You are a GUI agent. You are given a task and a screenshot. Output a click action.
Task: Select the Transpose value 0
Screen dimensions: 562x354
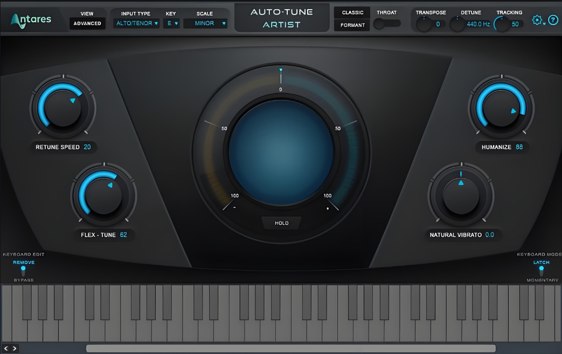438,24
